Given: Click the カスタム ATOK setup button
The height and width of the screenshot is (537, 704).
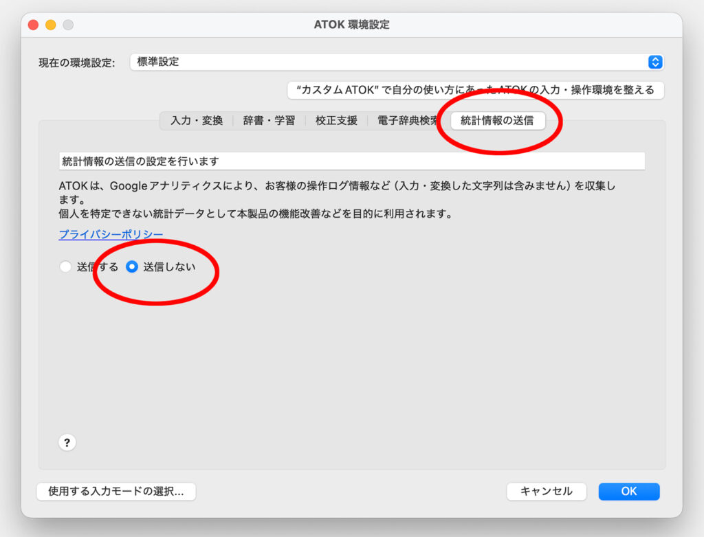Looking at the screenshot, I should tap(476, 90).
